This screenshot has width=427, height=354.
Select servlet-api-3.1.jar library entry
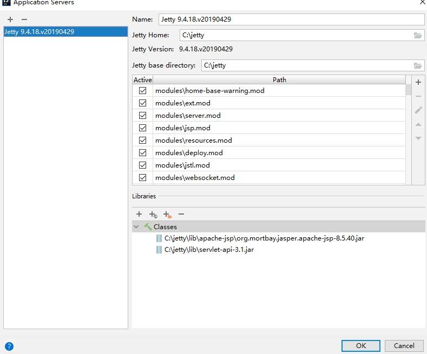209,250
